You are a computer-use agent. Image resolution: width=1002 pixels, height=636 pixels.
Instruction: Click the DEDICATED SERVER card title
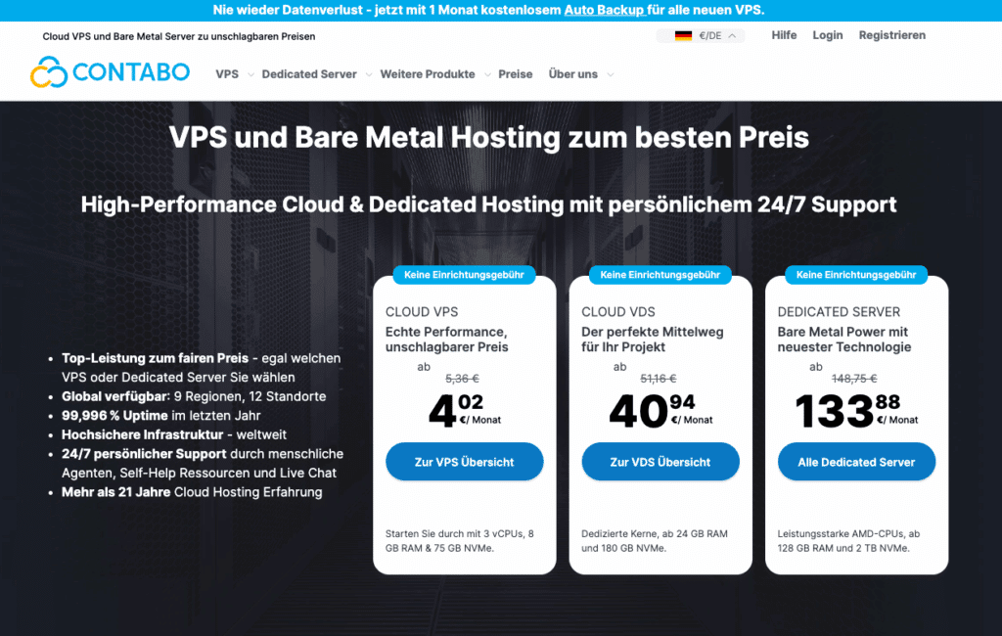coord(839,312)
